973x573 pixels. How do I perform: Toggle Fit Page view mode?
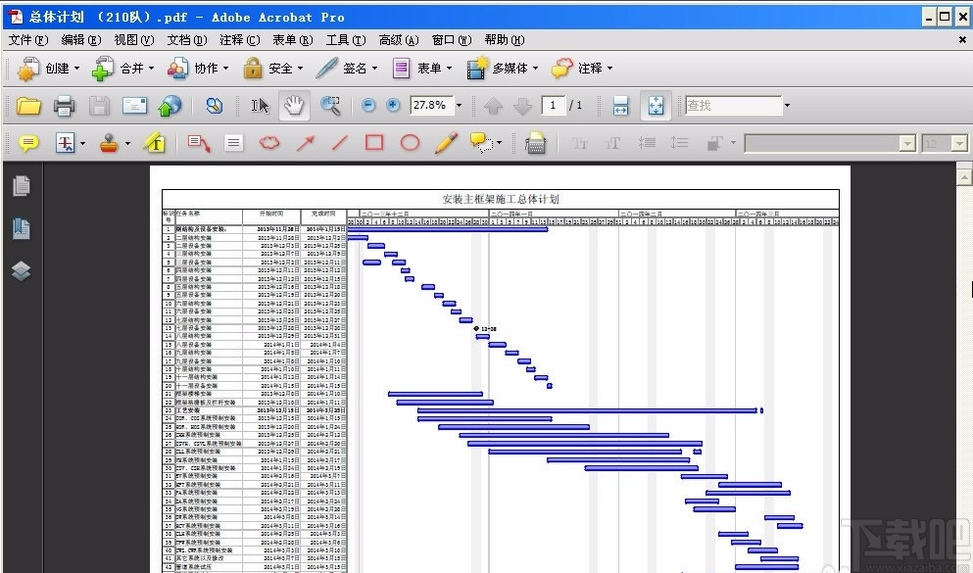pyautogui.click(x=655, y=105)
